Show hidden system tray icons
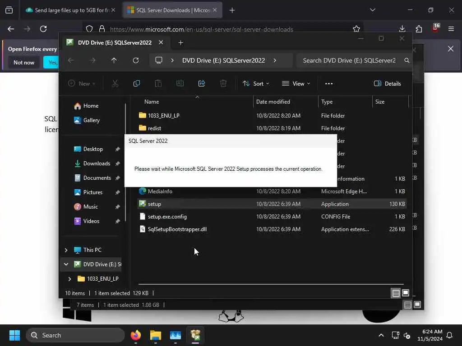Viewport: 462px width, 346px height. (x=381, y=335)
